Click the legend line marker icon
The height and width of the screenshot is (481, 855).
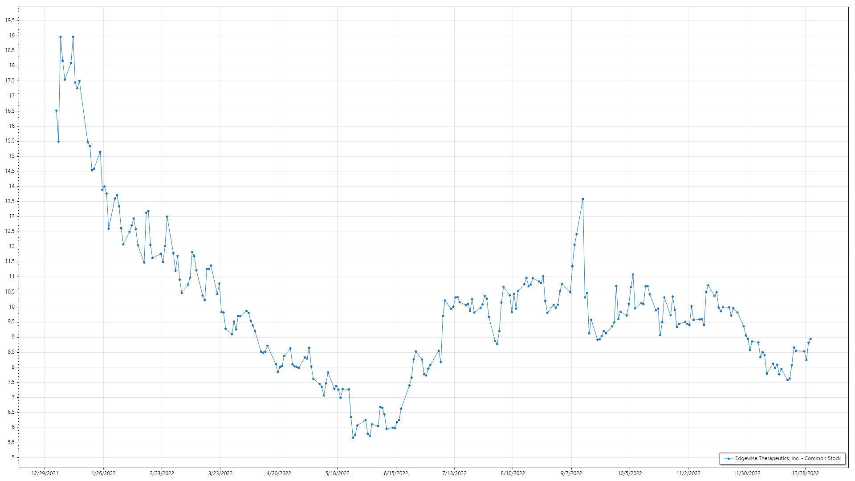[x=729, y=458]
